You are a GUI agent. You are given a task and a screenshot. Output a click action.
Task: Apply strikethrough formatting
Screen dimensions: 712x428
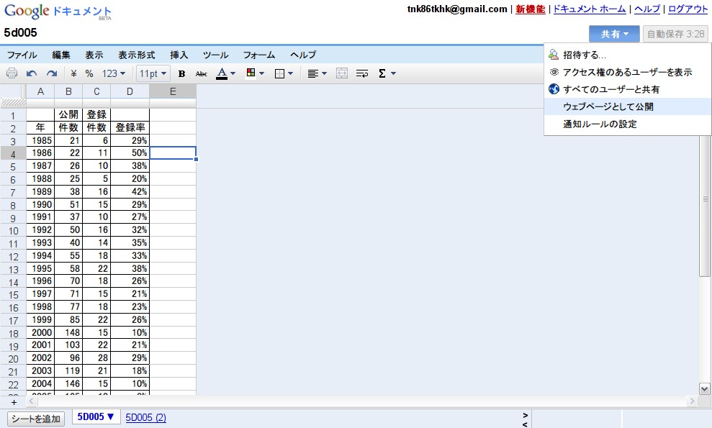(x=201, y=73)
